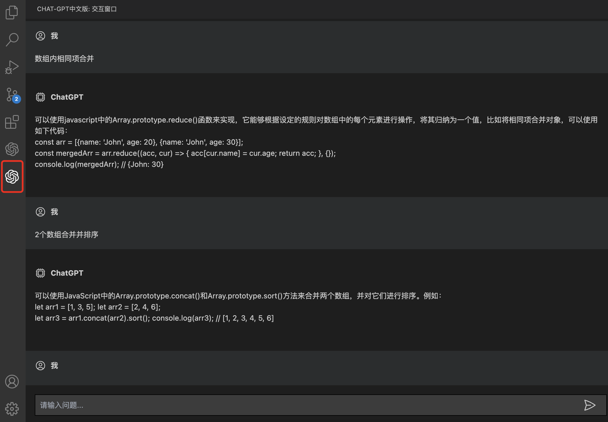Open the Accounts menu
Viewport: 608px width, 422px height.
coord(12,382)
